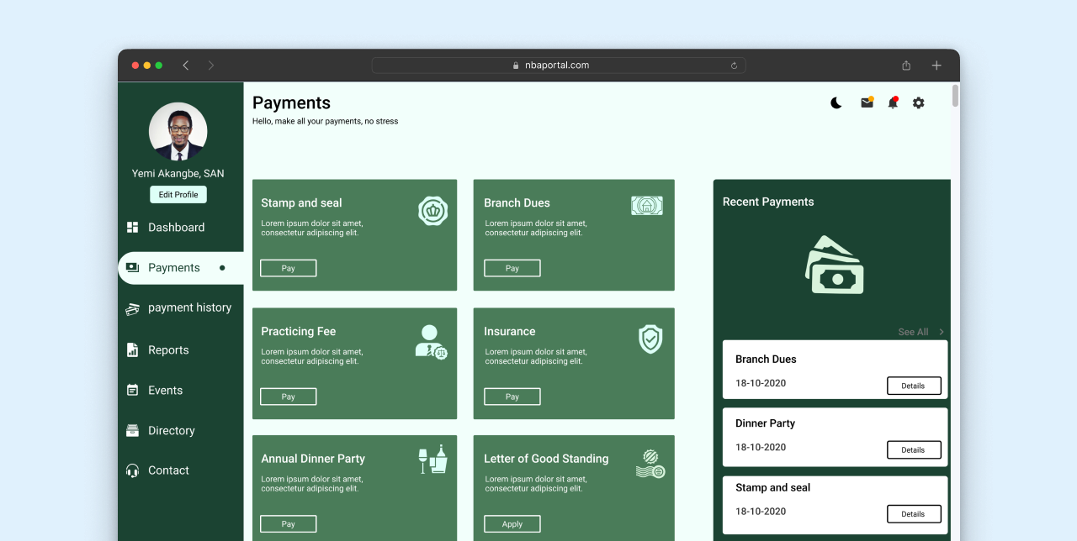Image resolution: width=1077 pixels, height=541 pixels.
Task: Click the page's vertical scrollbar
Action: (955, 96)
